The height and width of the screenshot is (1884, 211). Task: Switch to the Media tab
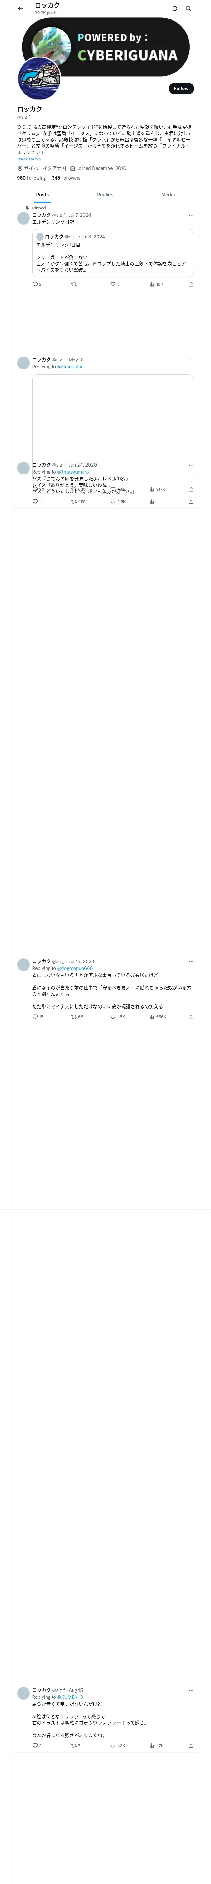(x=168, y=195)
